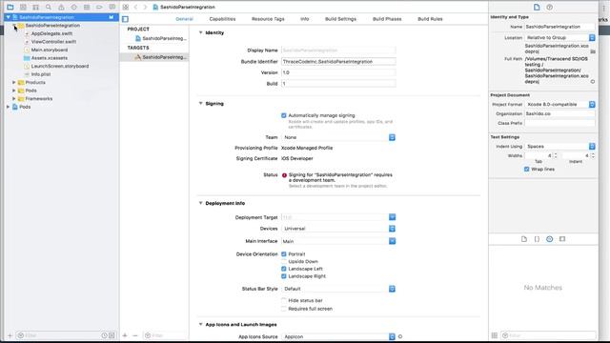The height and width of the screenshot is (343, 610).
Task: Uncheck Landscape Right orientation
Action: (x=284, y=276)
